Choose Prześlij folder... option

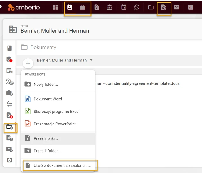(x=58, y=151)
